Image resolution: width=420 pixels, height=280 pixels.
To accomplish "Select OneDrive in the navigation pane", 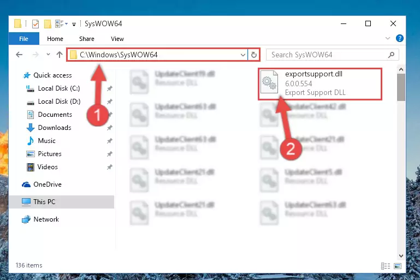I will point(47,184).
